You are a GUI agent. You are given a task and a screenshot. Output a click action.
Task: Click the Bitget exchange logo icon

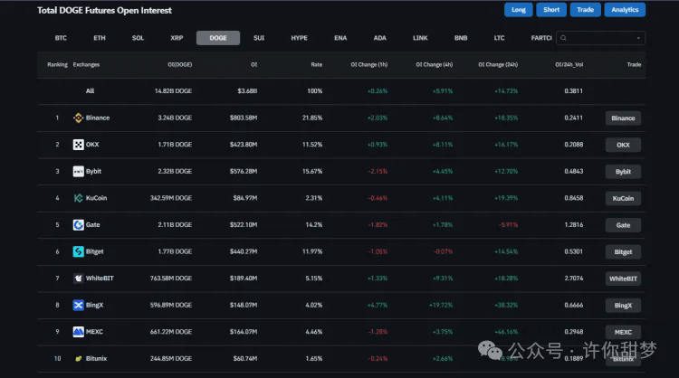pos(78,251)
